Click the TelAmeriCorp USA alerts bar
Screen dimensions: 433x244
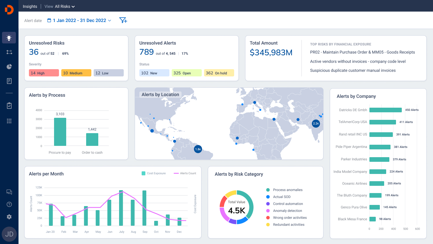383,122
